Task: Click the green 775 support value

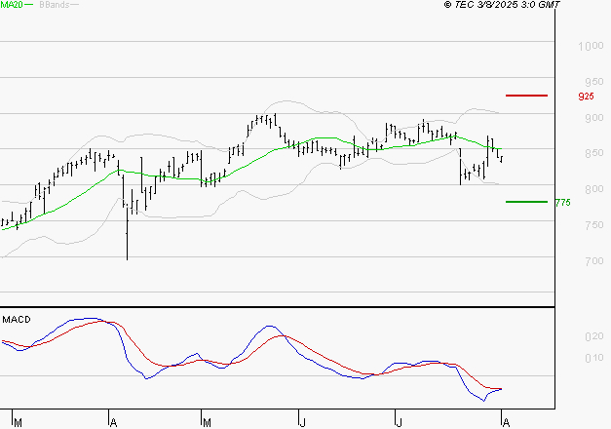Action: (562, 203)
